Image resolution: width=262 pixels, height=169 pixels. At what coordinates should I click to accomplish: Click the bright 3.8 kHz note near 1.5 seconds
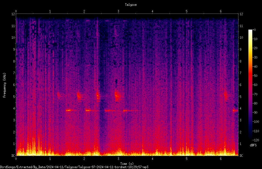click(68, 110)
